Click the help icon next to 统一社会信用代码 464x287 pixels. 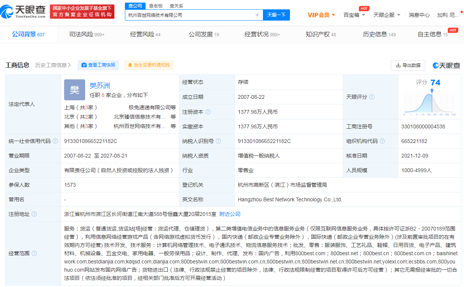pyautogui.click(x=55, y=141)
